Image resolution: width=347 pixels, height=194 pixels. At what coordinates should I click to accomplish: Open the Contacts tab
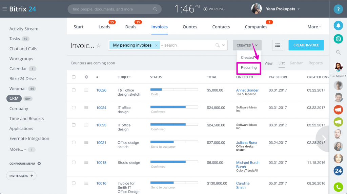tap(221, 27)
